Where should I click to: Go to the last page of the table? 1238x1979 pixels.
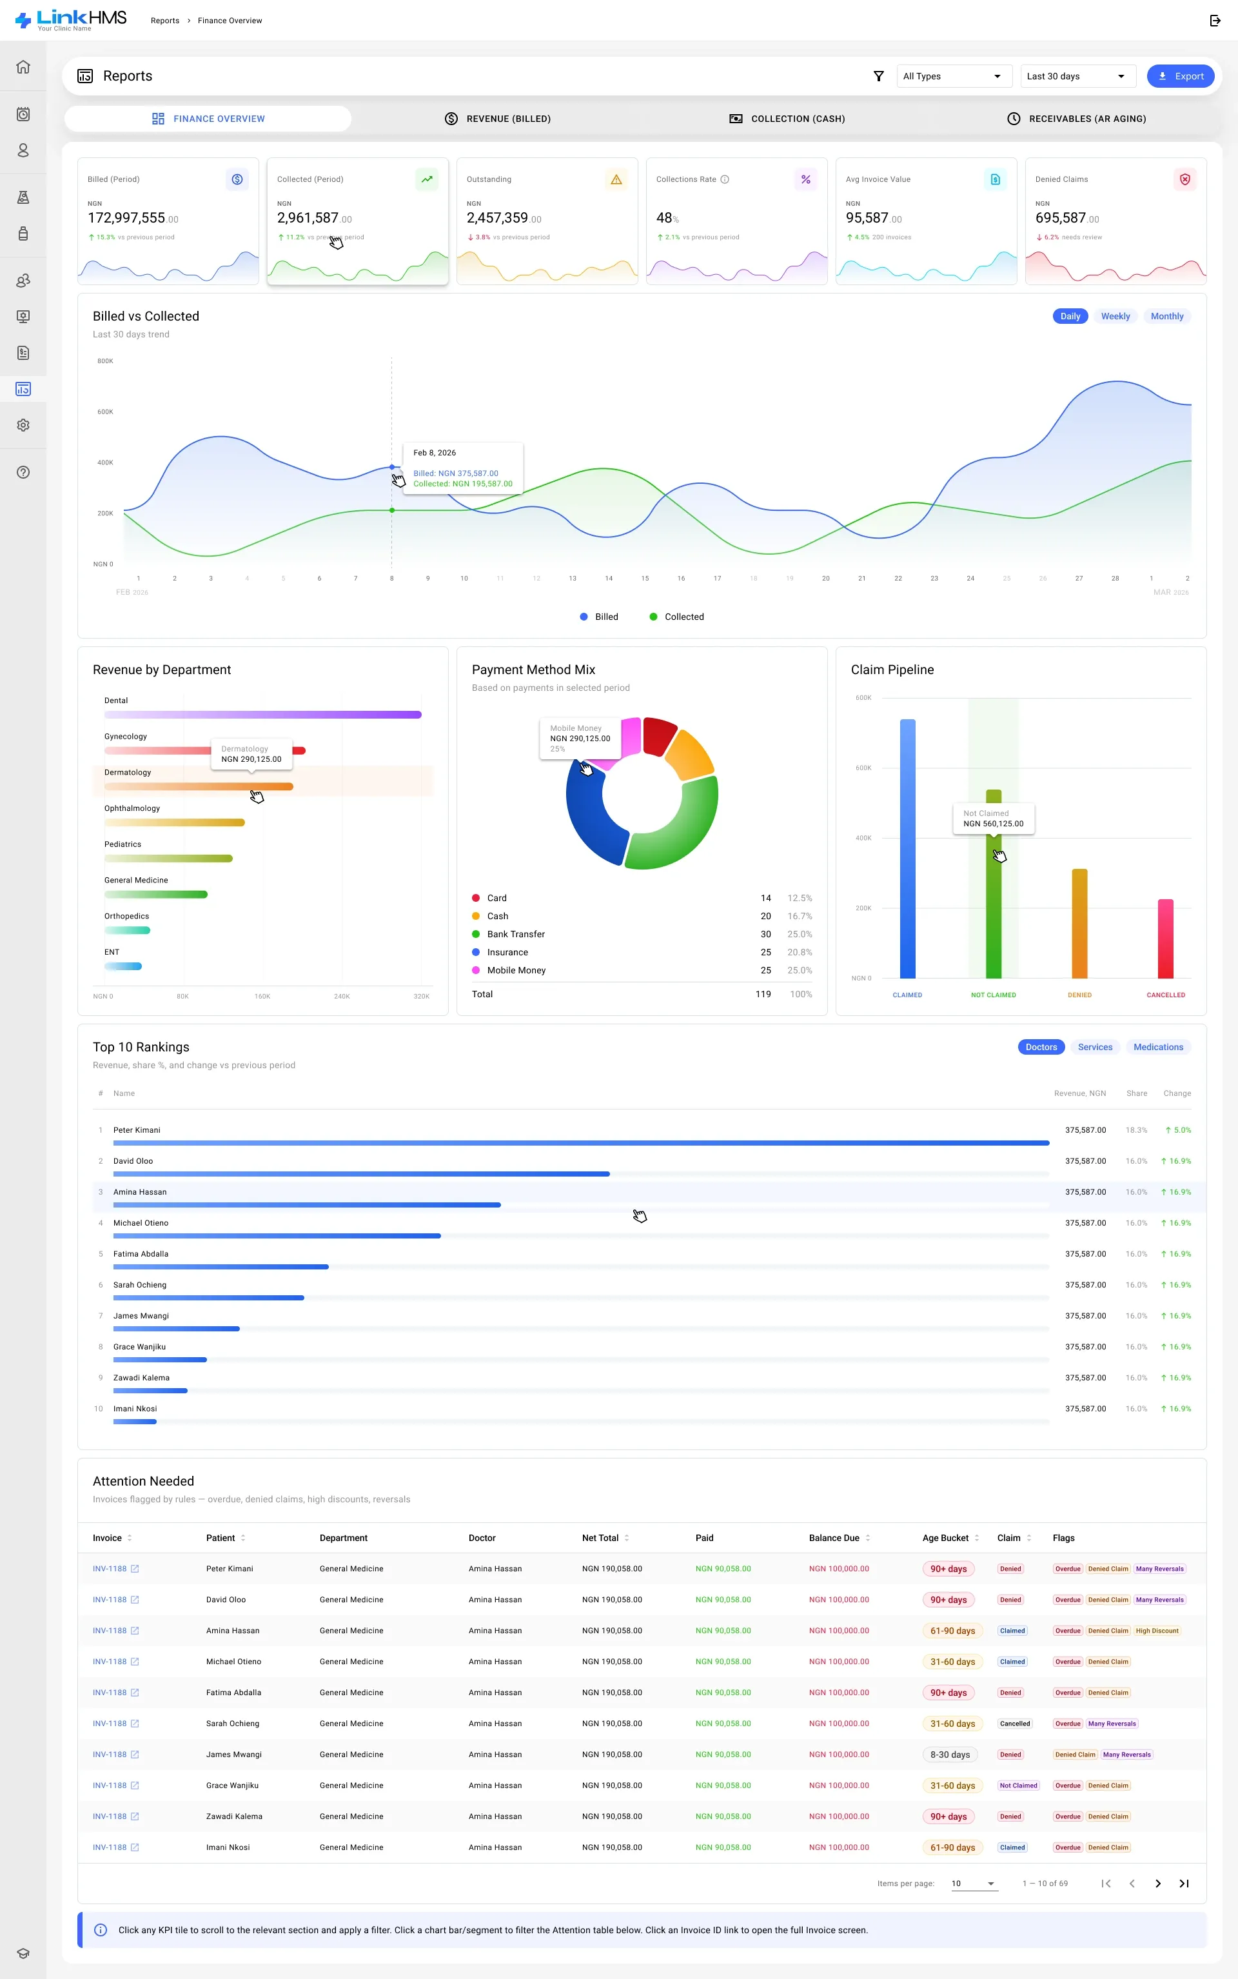(x=1183, y=1883)
